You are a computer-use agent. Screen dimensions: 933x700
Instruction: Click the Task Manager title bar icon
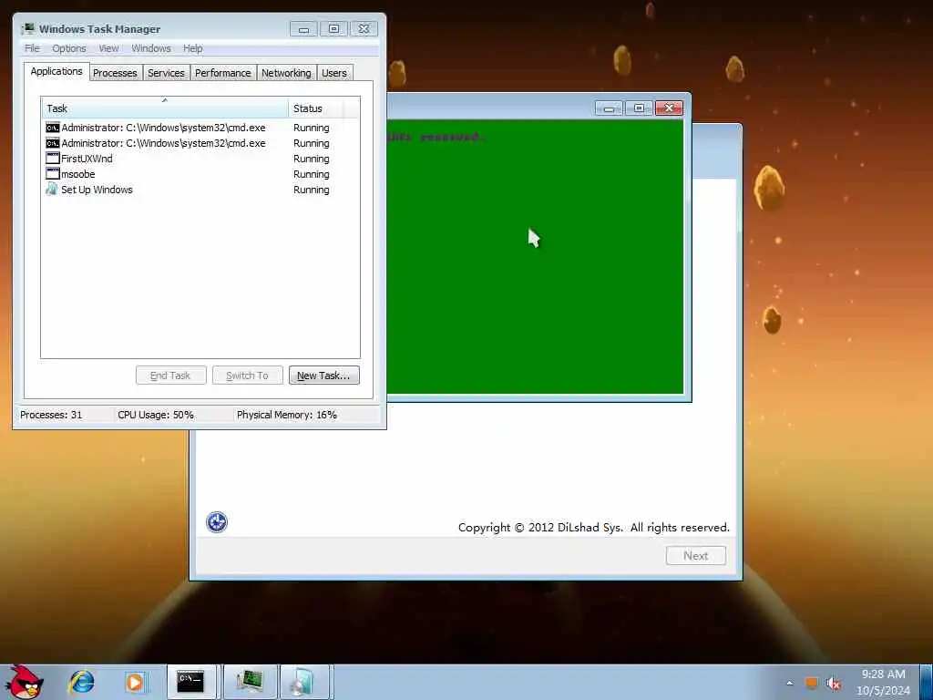point(28,28)
